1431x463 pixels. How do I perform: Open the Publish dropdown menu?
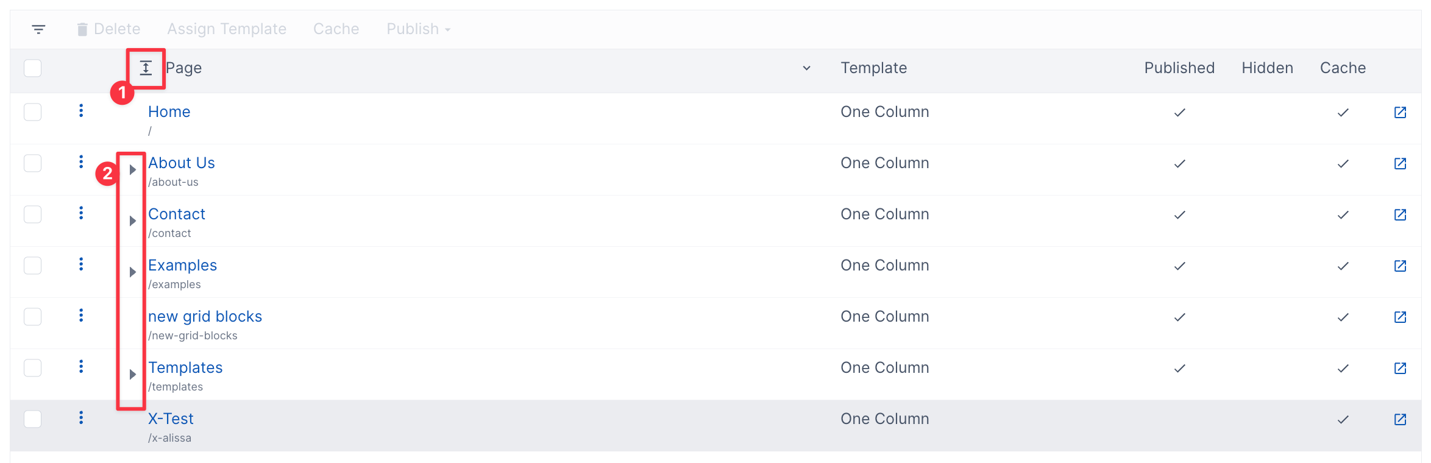point(419,29)
